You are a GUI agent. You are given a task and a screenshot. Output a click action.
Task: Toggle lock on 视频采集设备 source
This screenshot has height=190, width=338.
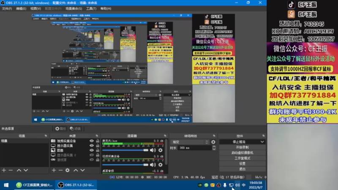click(98, 141)
